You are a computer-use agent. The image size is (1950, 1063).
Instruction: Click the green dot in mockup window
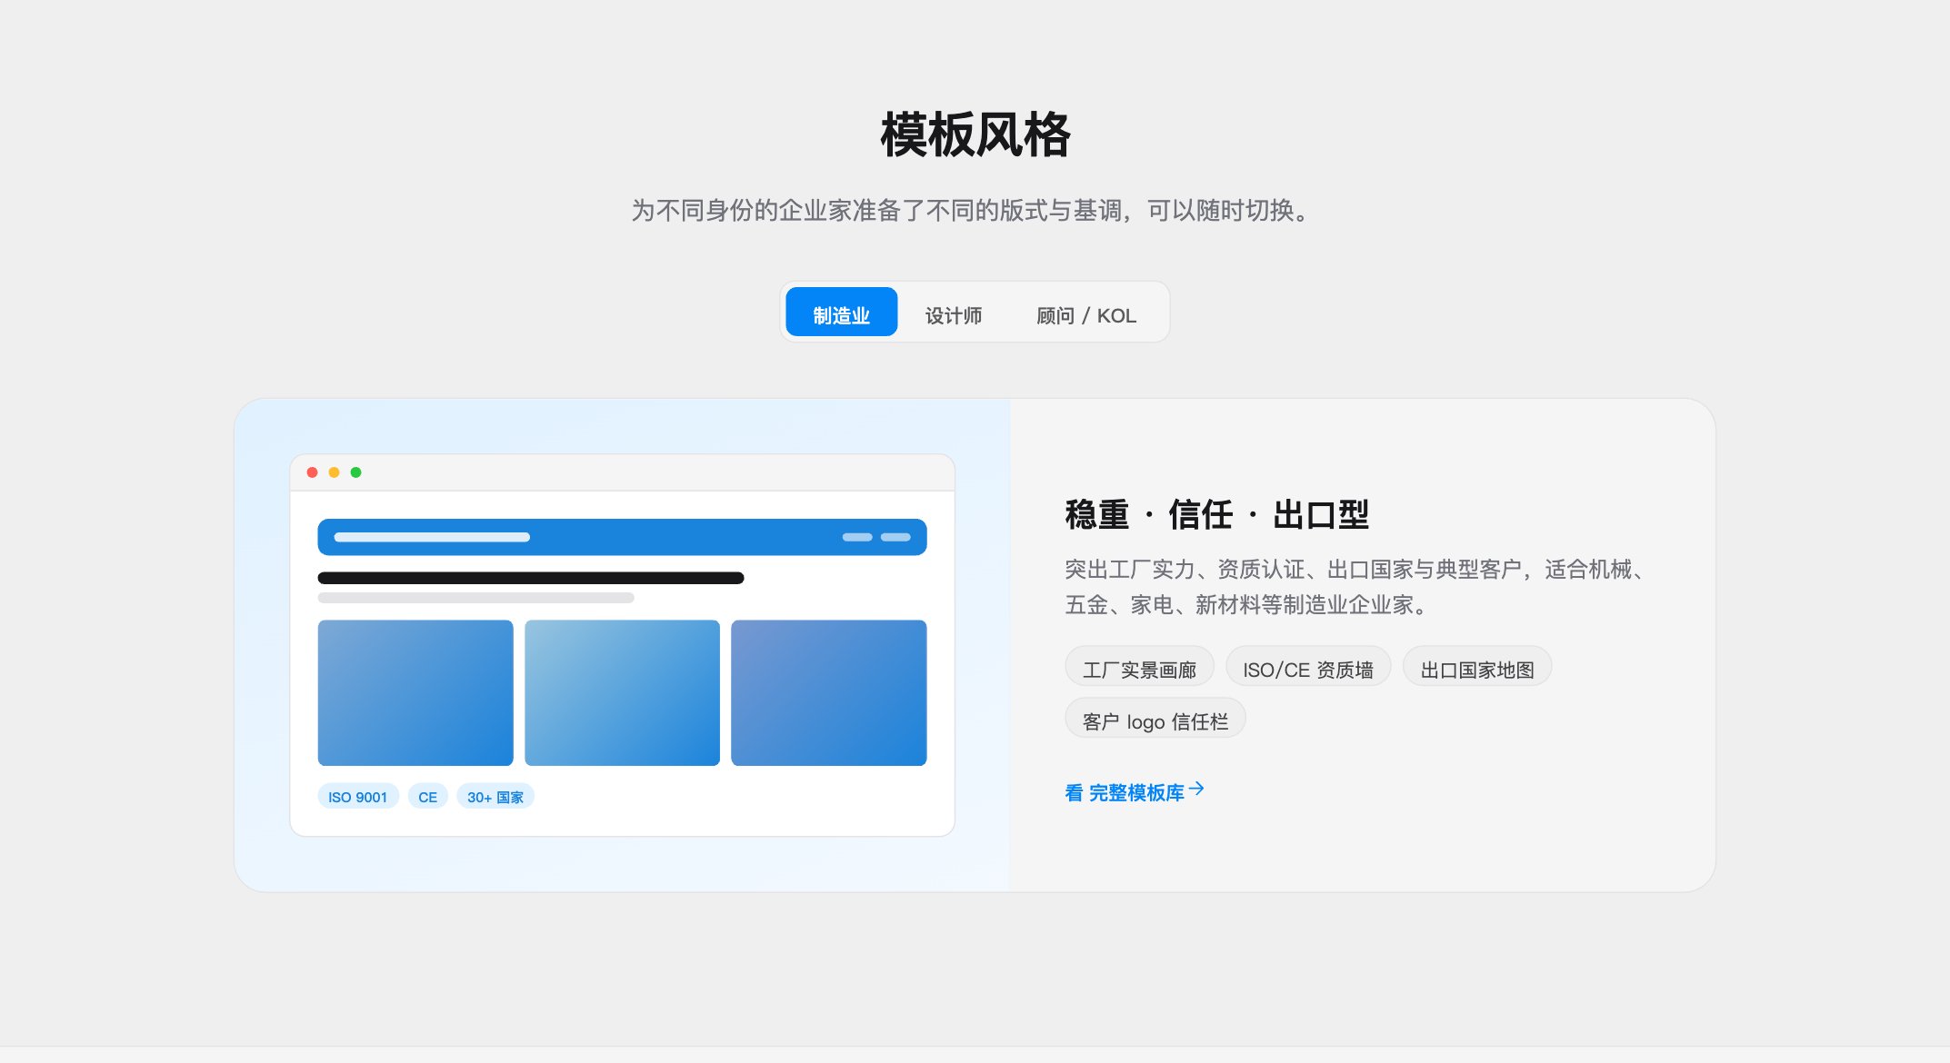[x=355, y=472]
